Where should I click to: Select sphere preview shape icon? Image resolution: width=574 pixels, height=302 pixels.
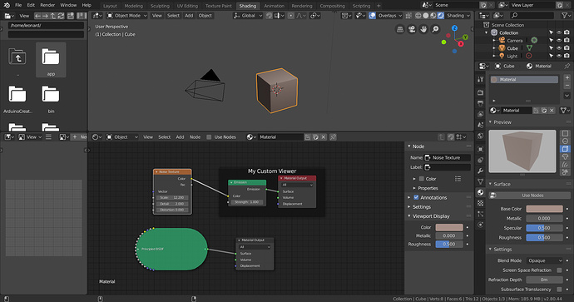coord(565,141)
